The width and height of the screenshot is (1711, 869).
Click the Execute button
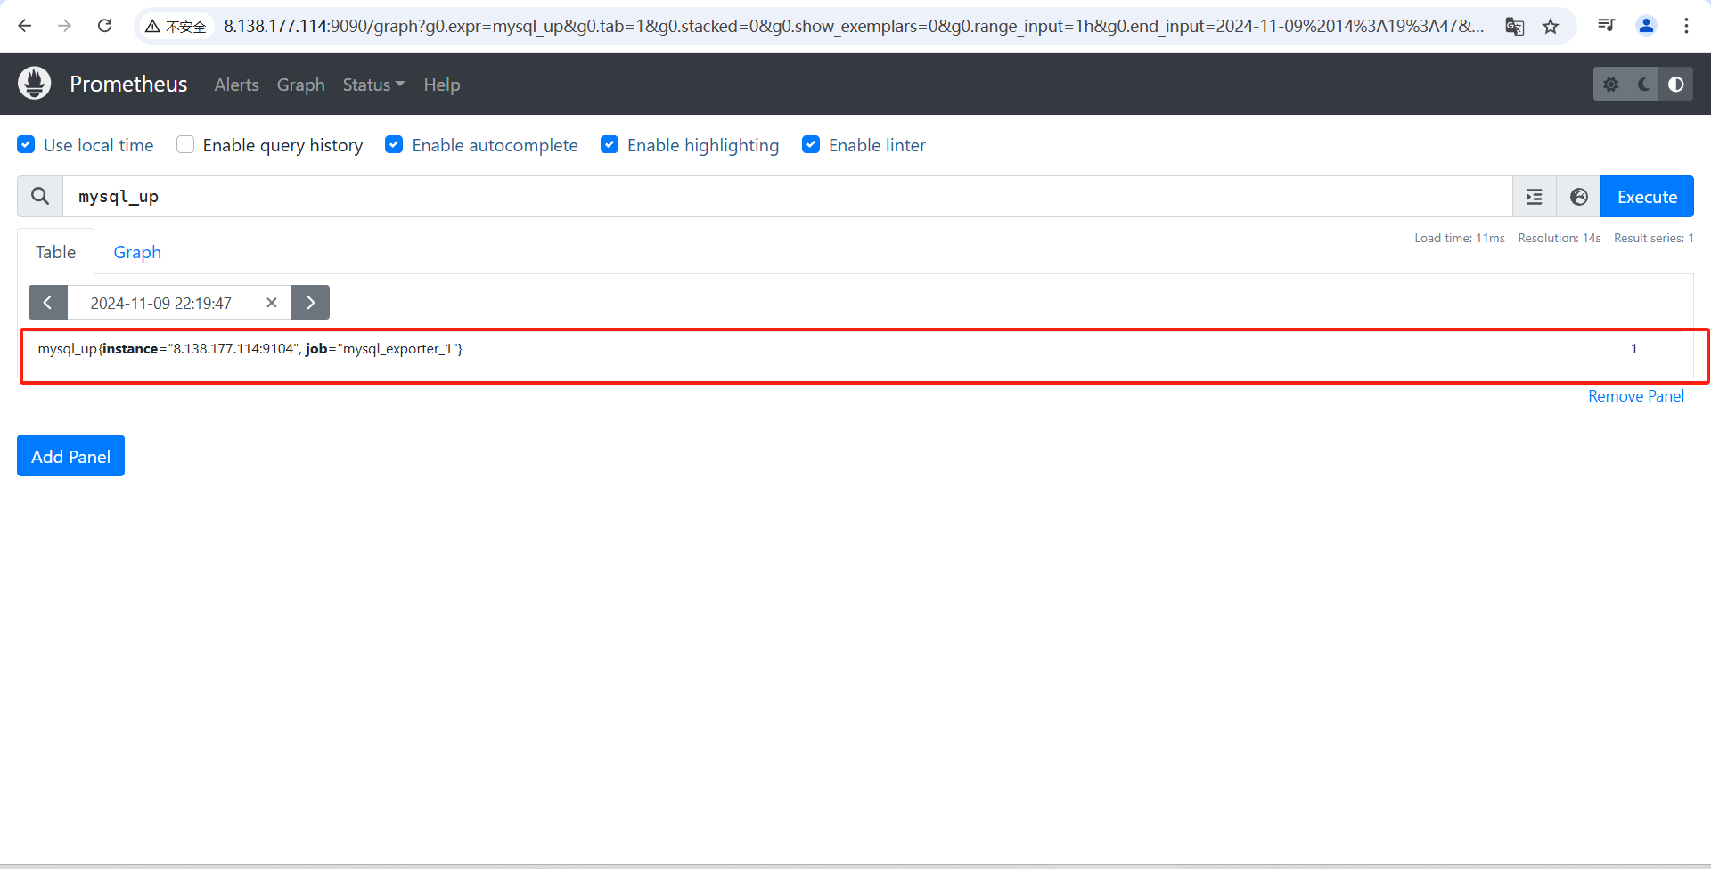(x=1647, y=197)
